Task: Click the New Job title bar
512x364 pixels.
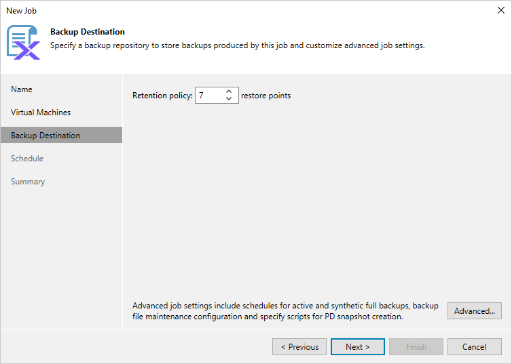Action: pos(204,10)
